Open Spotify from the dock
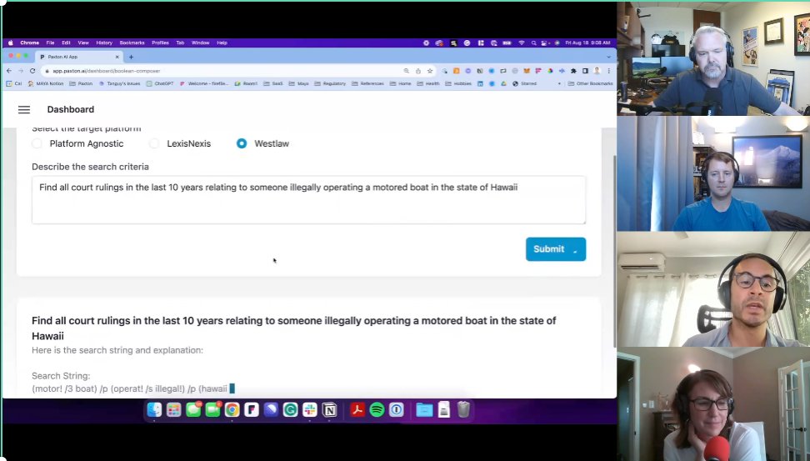 (377, 410)
